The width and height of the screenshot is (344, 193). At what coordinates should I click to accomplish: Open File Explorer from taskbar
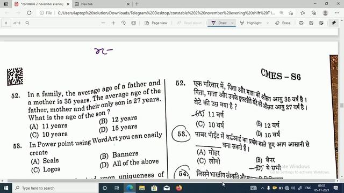click(142, 188)
